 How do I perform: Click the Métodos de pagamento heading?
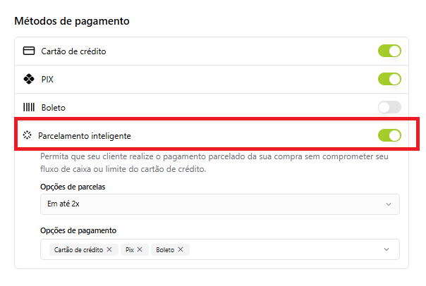click(72, 21)
